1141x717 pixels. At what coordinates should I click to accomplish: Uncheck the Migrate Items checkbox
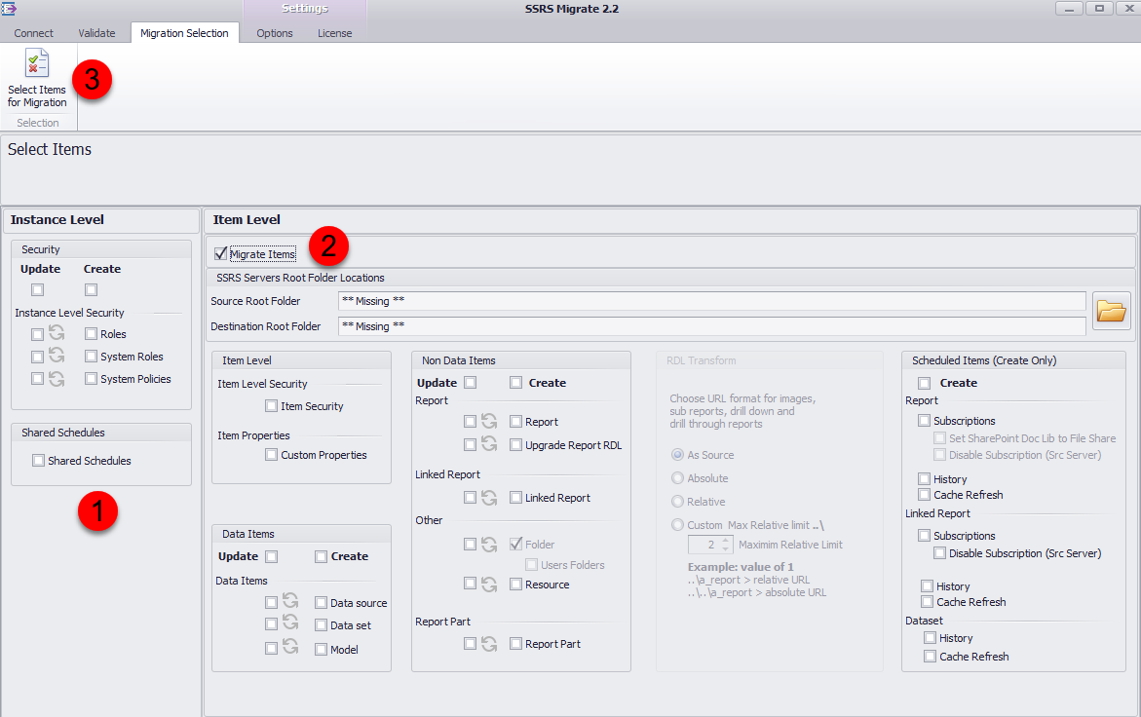(220, 254)
